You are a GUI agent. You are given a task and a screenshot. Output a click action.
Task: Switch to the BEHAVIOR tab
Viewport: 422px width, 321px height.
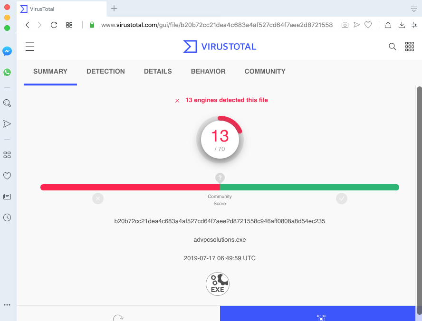(208, 71)
